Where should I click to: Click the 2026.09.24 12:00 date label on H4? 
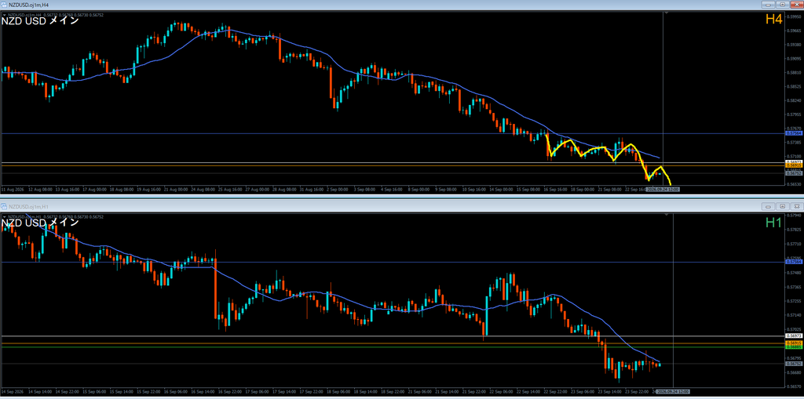point(663,189)
